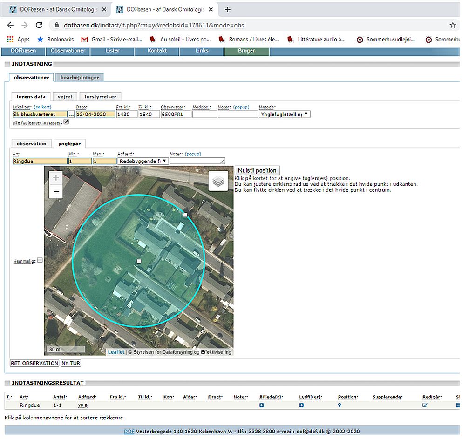Close the first DOFbasen tab
The image size is (462, 439).
104,9
